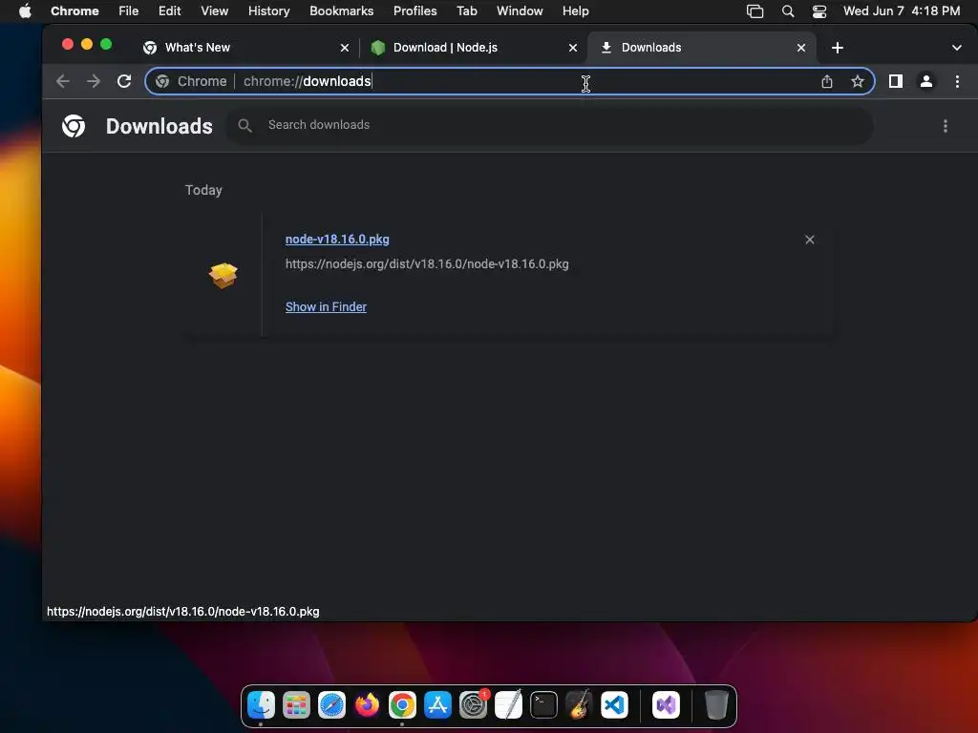Open Control Center in menu bar

point(819,11)
